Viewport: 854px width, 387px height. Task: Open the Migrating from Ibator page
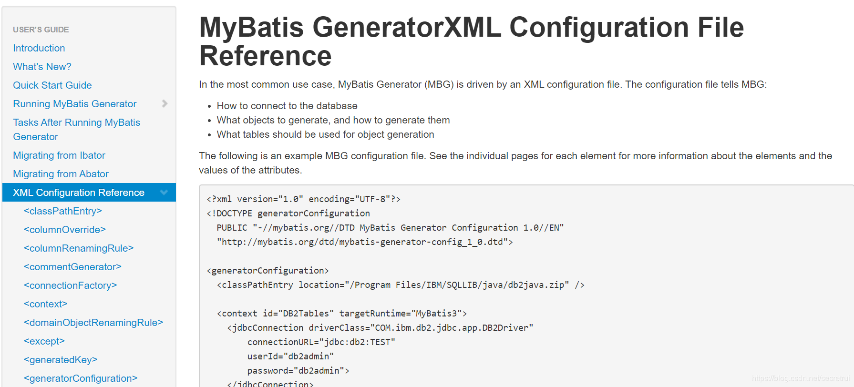59,155
